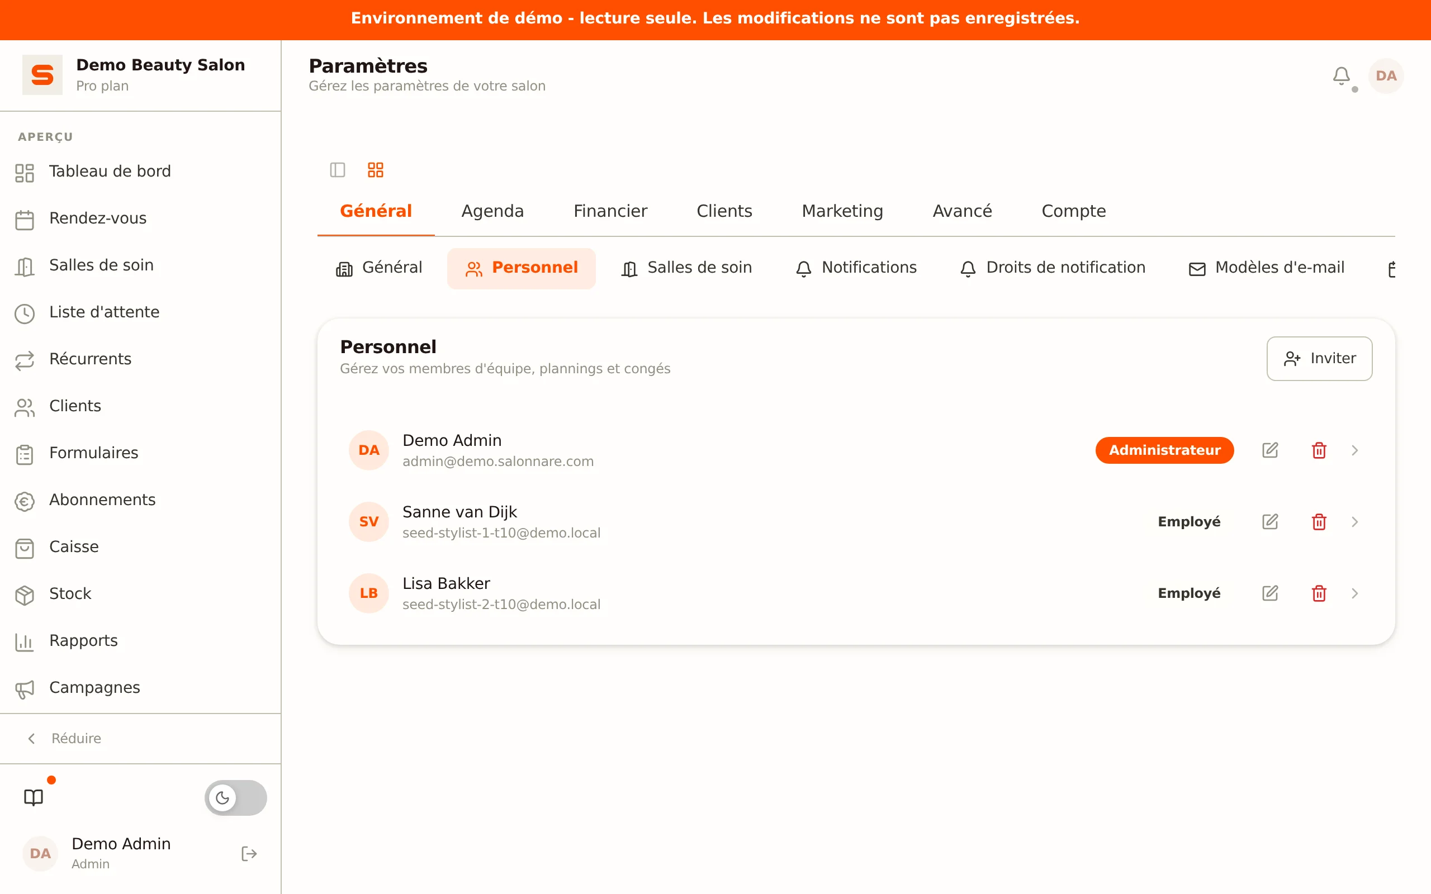The image size is (1431, 894).
Task: Switch to sidebar layout view icon
Action: (338, 170)
